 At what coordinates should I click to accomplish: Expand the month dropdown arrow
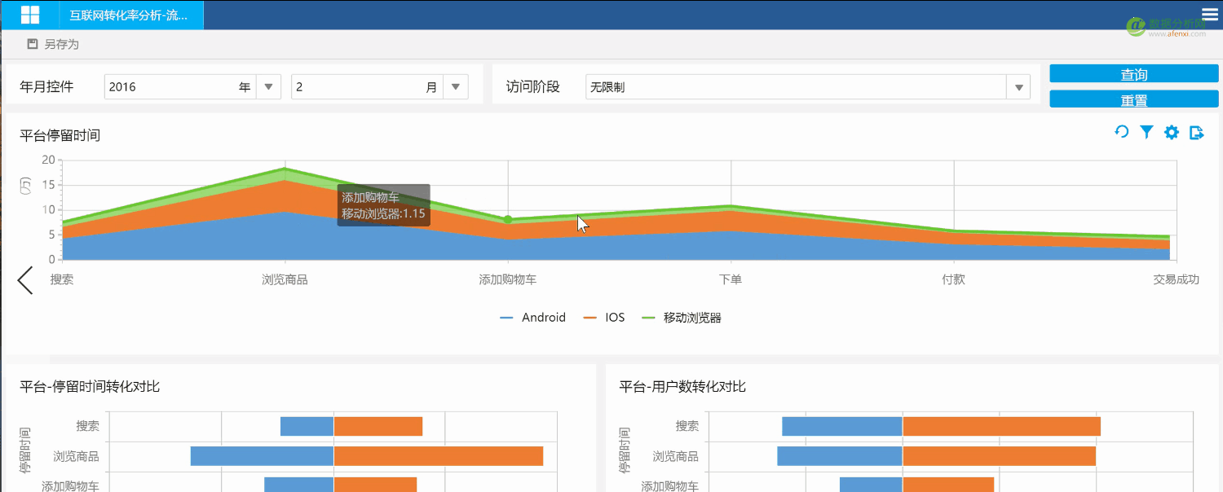coord(456,87)
